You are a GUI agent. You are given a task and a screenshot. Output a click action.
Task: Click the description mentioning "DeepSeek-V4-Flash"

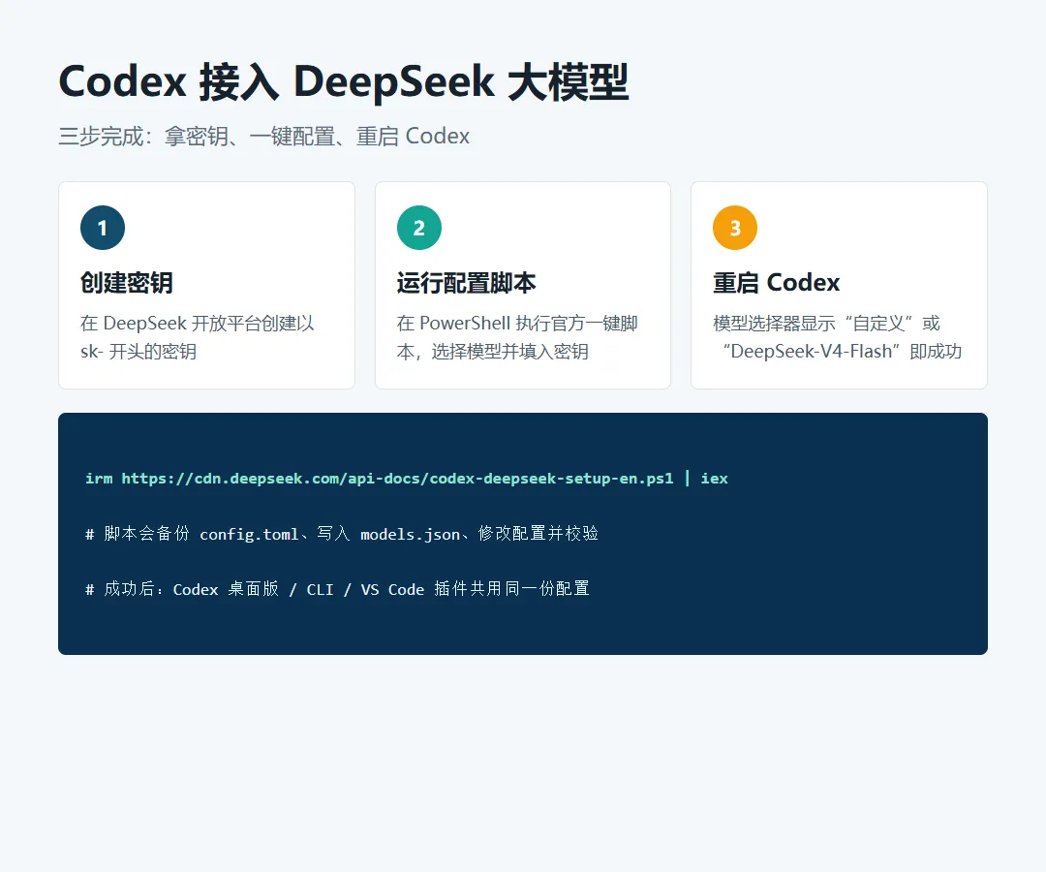[x=837, y=337]
